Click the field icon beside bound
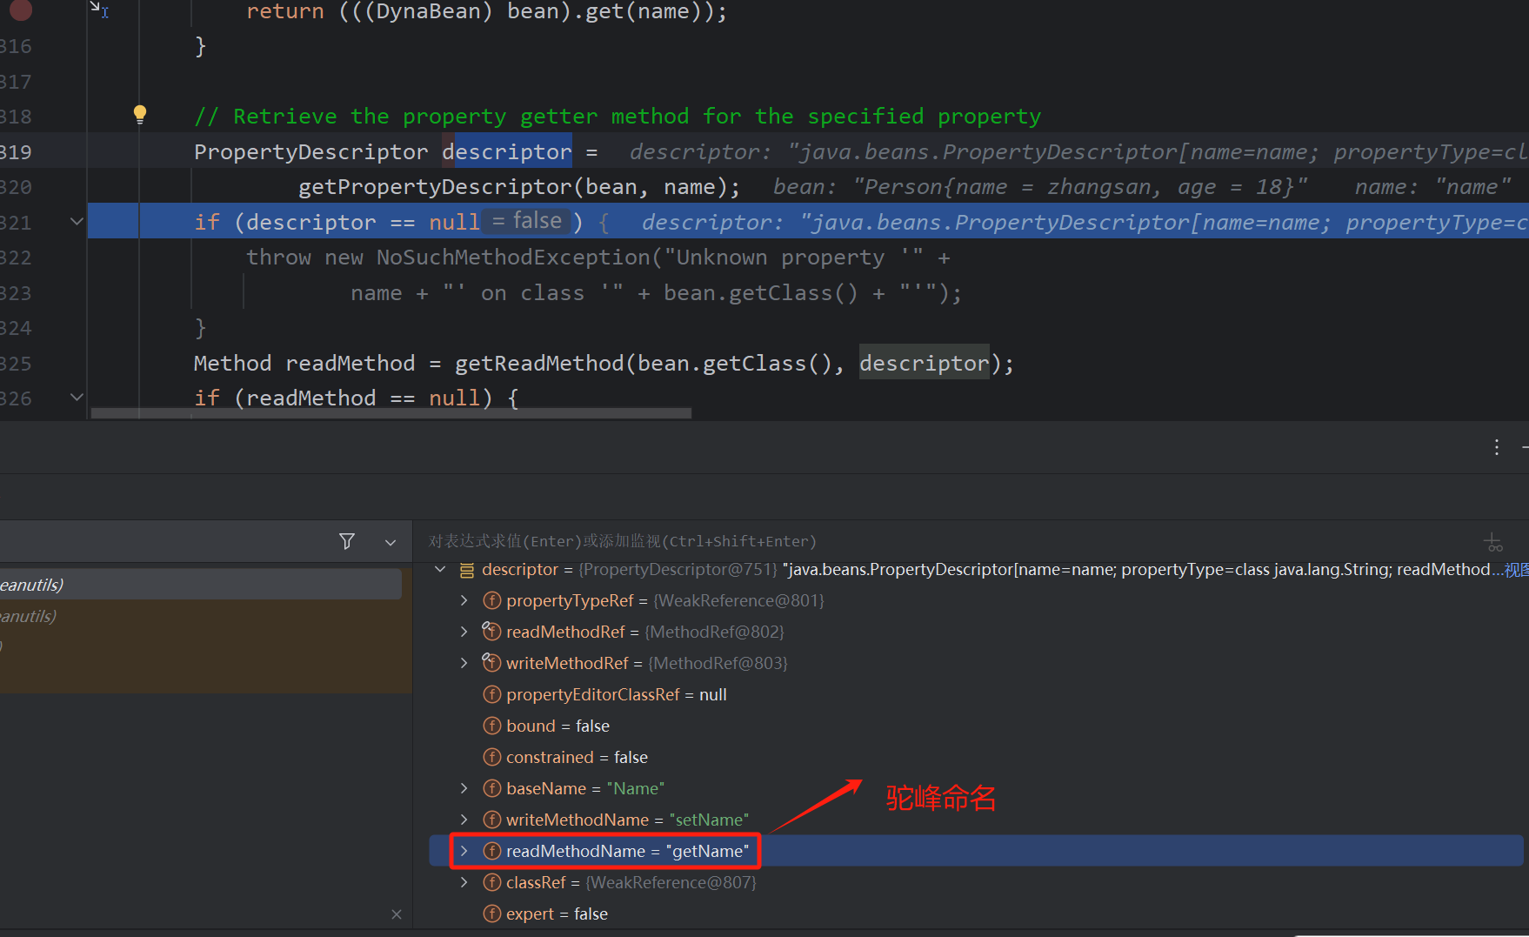This screenshot has width=1529, height=937. (x=492, y=726)
